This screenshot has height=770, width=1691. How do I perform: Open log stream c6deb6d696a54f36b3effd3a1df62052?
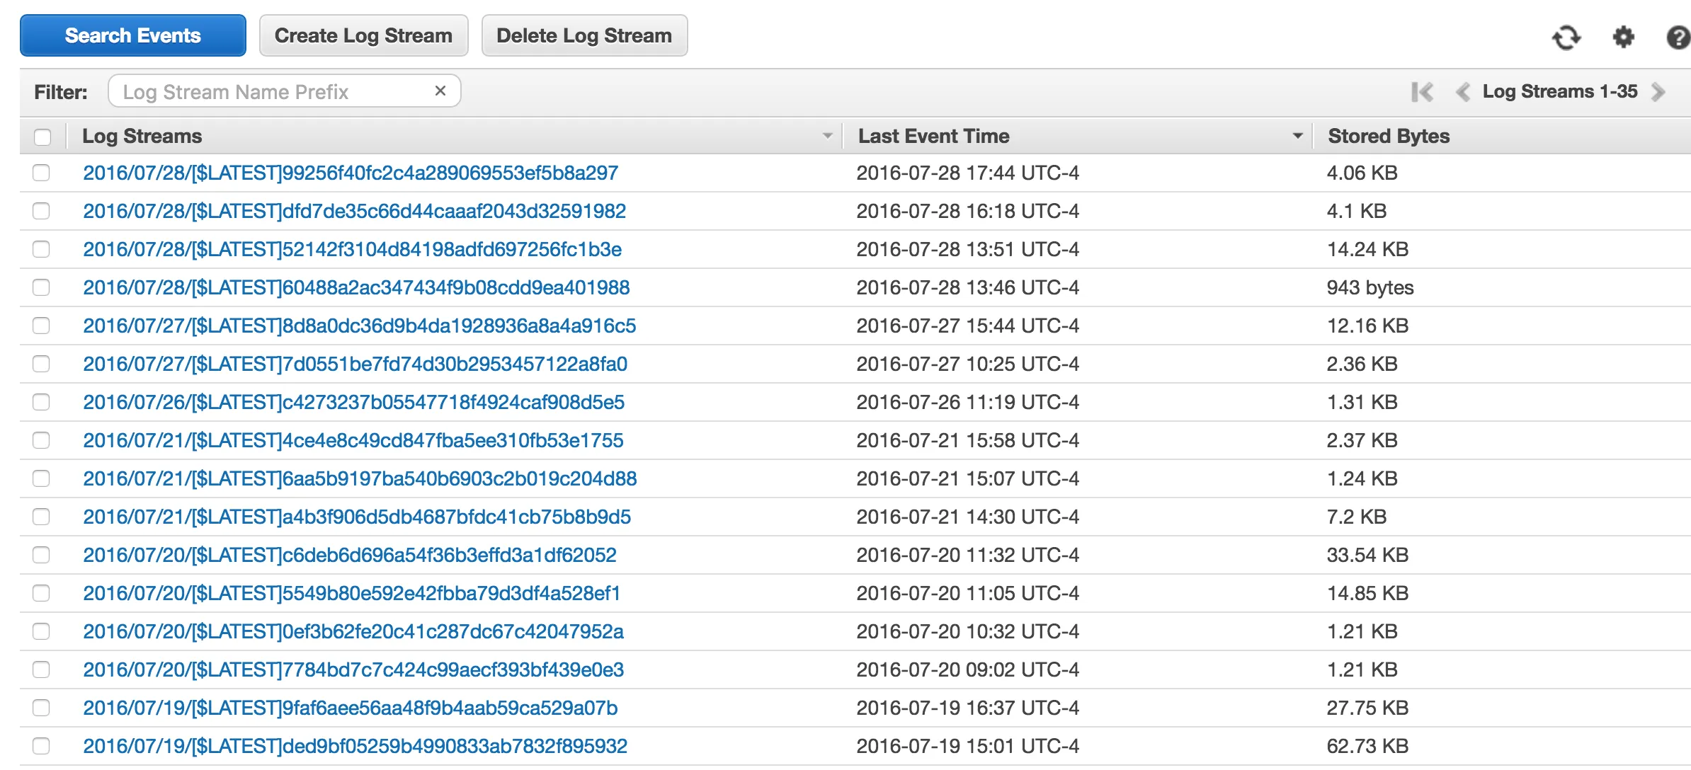tap(349, 555)
